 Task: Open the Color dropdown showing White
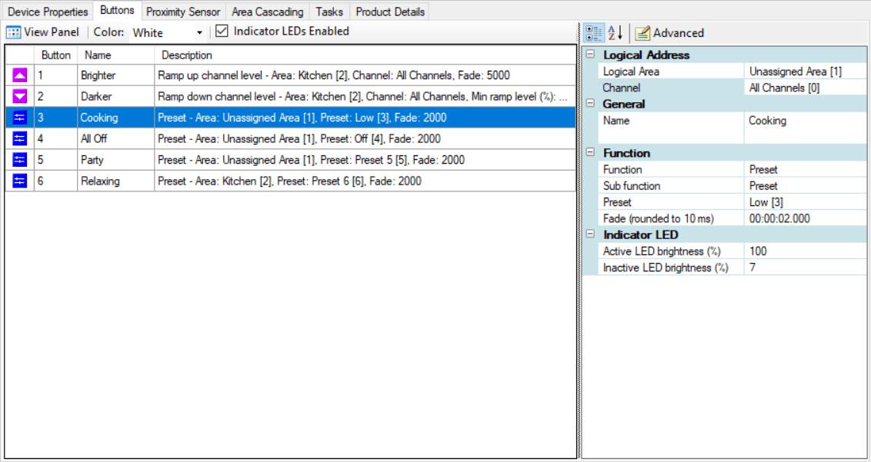tap(199, 32)
